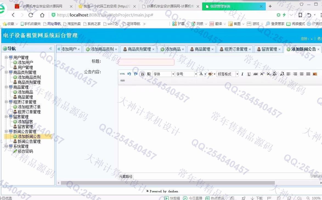Open the 段落格式 paragraph format dropdown
The image size is (322, 200).
[x=227, y=74]
